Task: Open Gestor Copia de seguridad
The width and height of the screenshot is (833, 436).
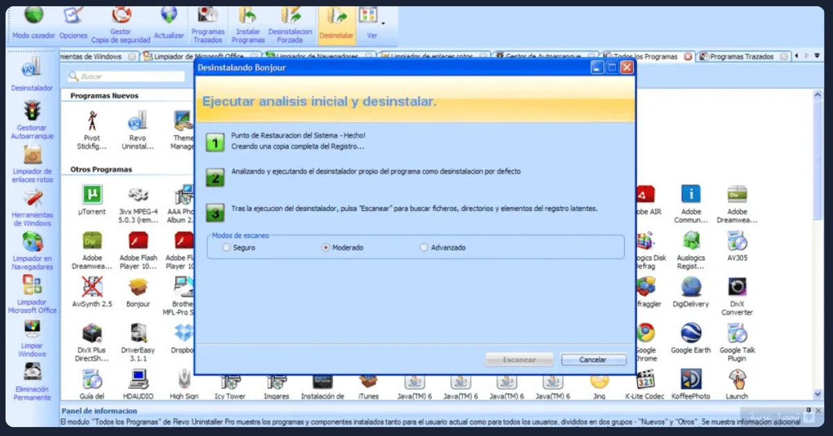Action: pyautogui.click(x=121, y=25)
